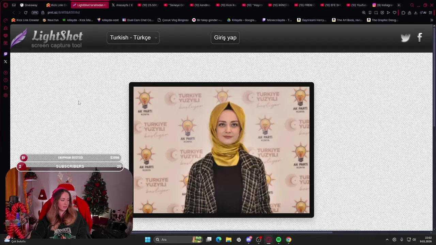Click the ad blocker shield icon
Image resolution: width=436 pixels, height=245 pixels.
tap(382, 13)
